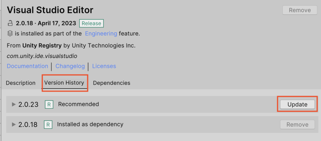Click the package name com.unity.ide.visualstudio
The image size is (321, 141).
(x=42, y=56)
